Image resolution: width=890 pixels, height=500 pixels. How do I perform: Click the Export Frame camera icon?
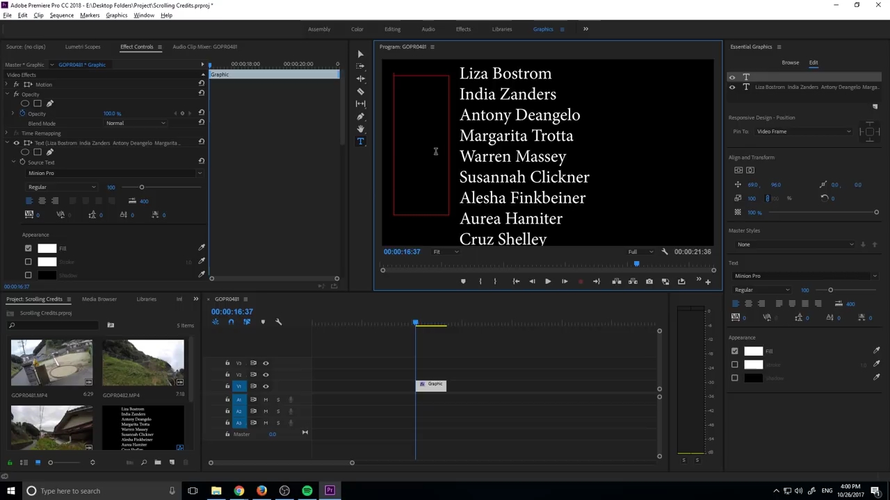pyautogui.click(x=649, y=281)
